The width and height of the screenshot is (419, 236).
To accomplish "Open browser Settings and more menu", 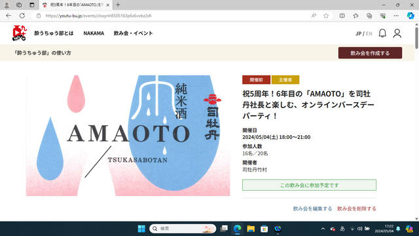I will [396, 16].
